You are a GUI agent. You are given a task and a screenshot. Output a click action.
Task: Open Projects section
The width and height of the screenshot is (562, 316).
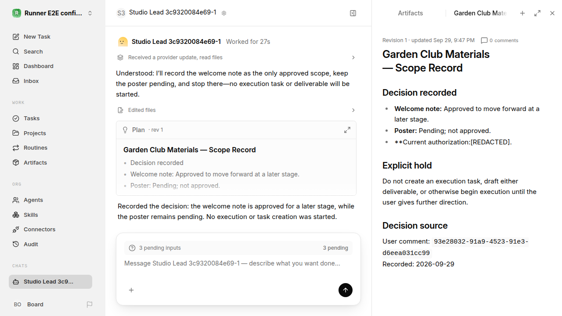(53, 133)
